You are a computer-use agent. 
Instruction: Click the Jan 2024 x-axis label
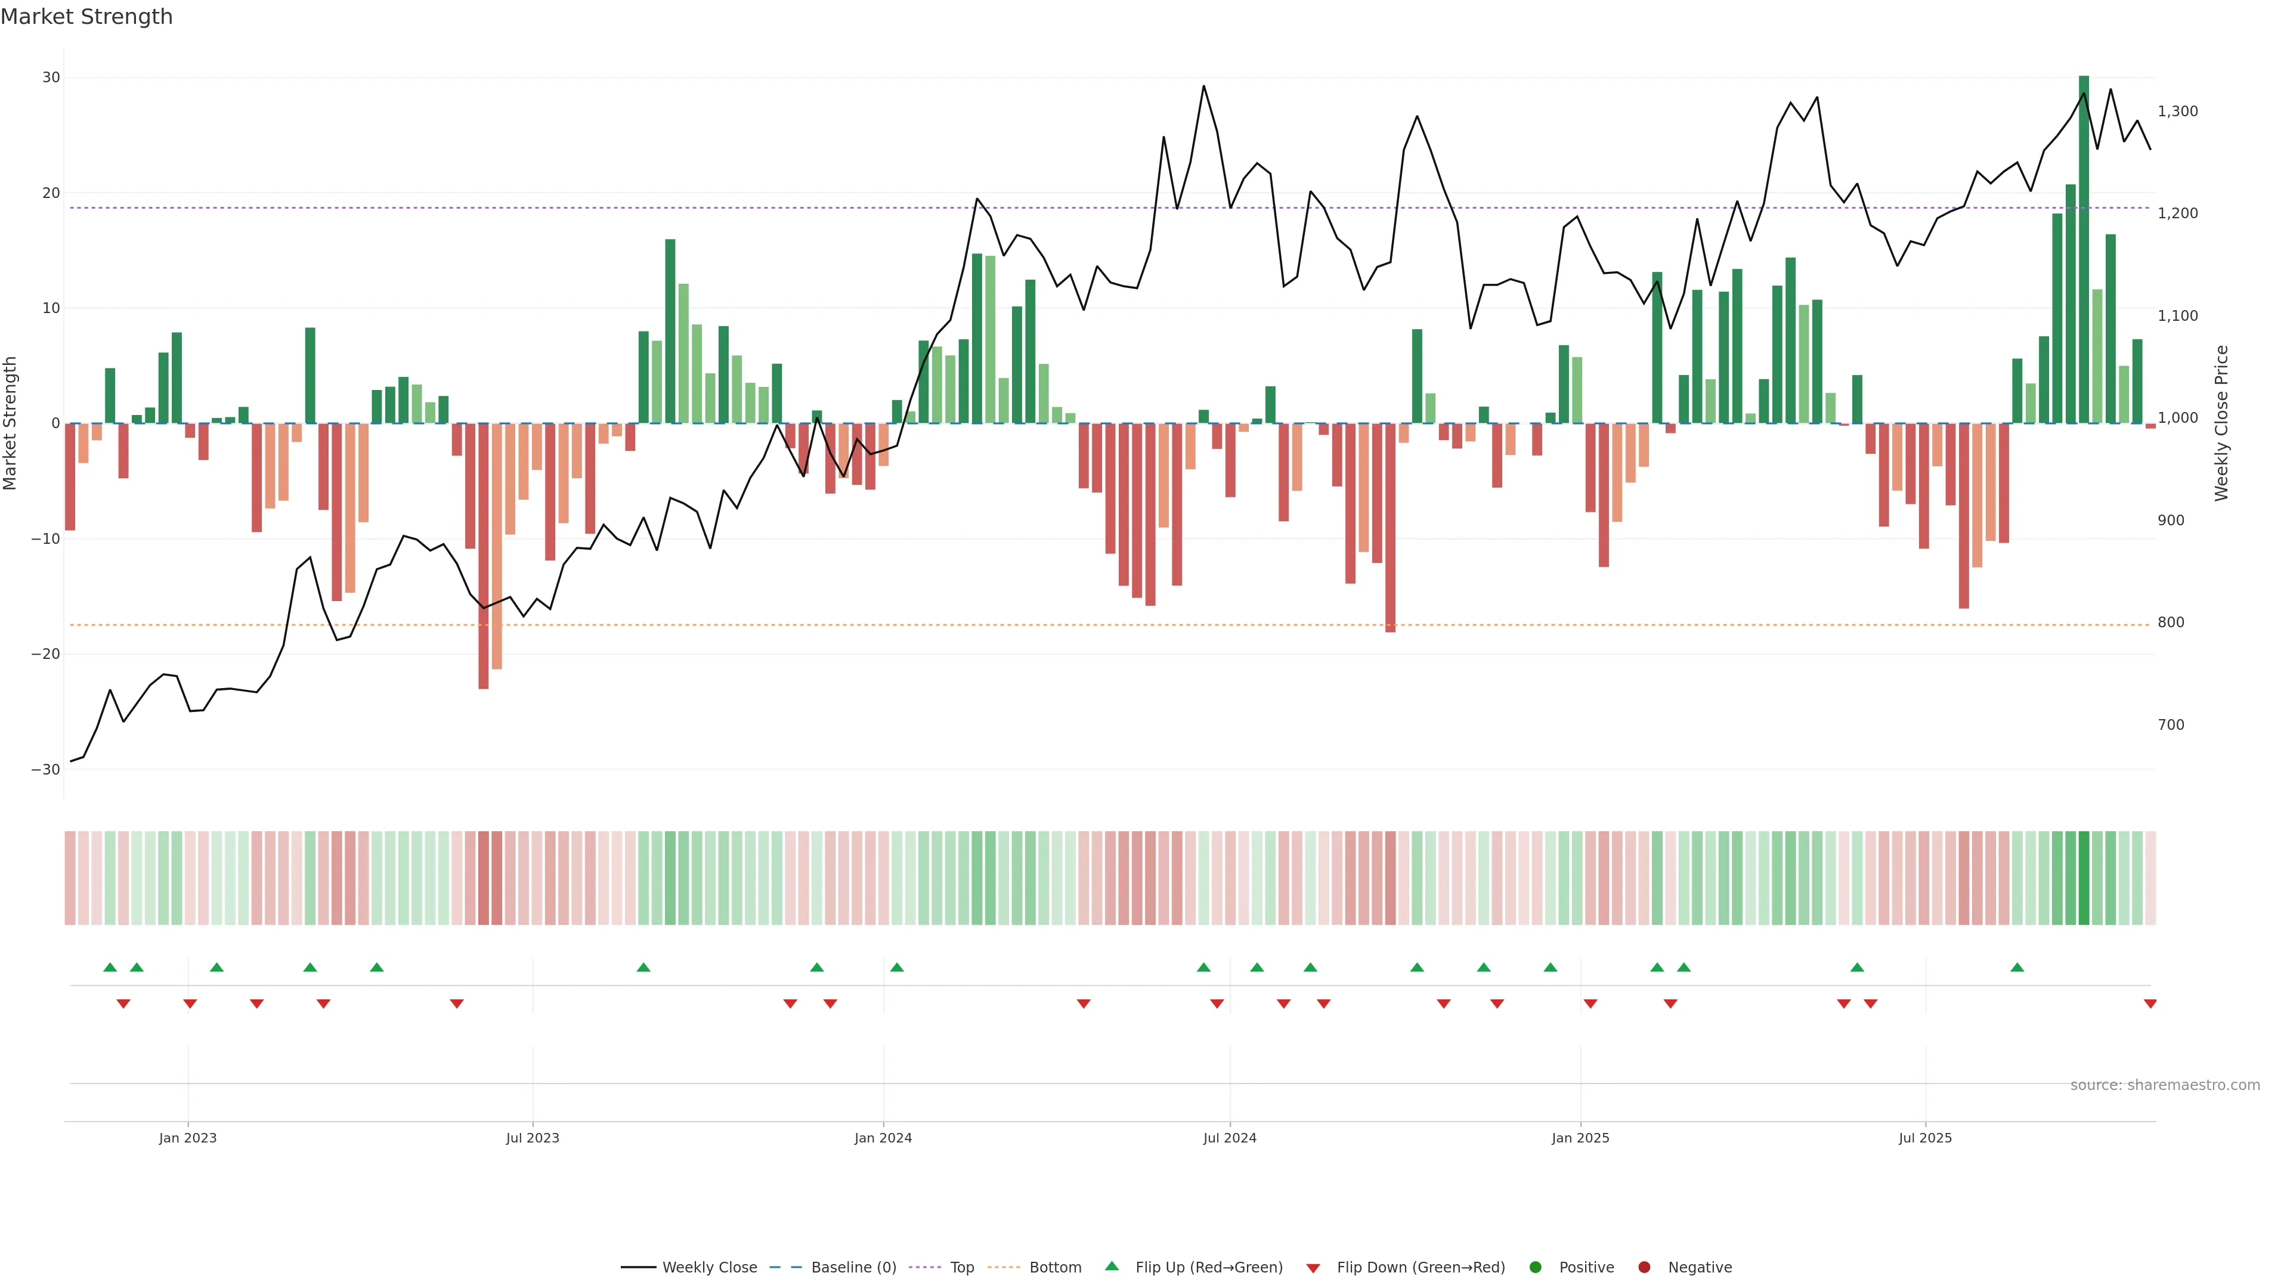(883, 1138)
